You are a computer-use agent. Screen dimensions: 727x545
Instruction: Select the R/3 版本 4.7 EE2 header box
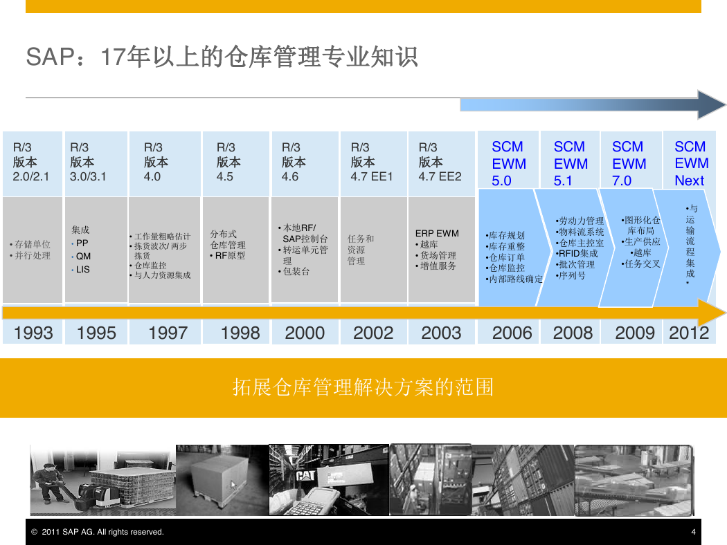[442, 163]
